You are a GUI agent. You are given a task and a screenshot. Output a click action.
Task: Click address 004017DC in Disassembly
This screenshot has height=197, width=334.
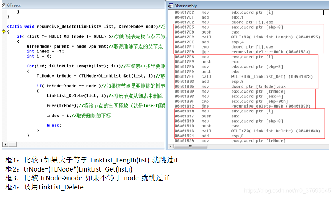click(x=184, y=12)
